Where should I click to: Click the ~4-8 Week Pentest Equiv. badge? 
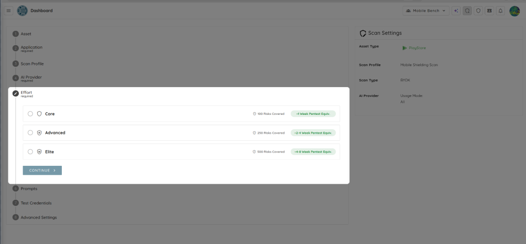click(x=313, y=151)
